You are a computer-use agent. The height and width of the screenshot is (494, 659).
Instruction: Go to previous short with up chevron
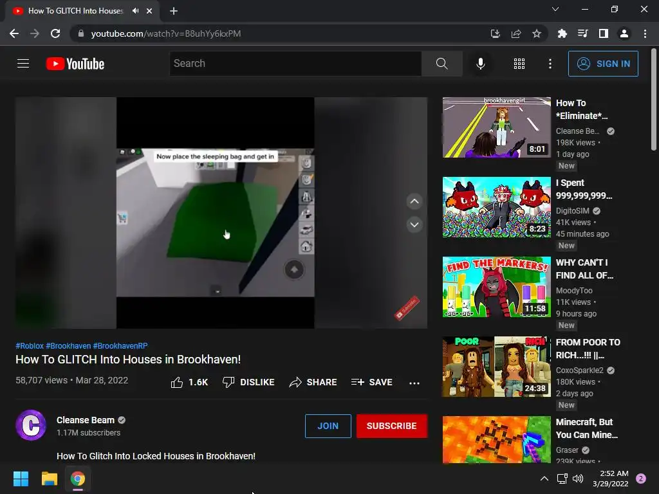(x=414, y=201)
